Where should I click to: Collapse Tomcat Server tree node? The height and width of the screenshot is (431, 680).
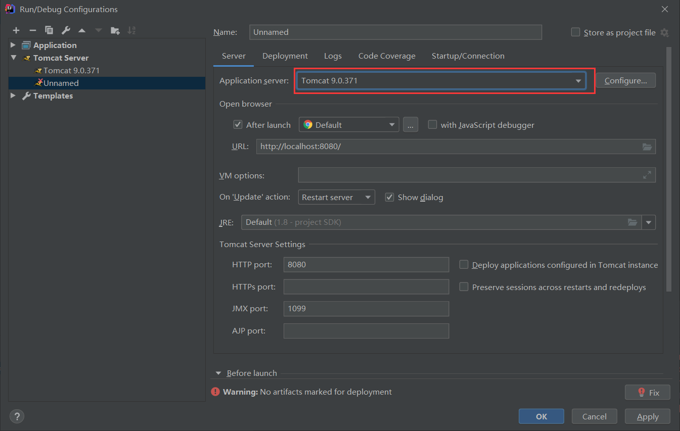(x=13, y=58)
